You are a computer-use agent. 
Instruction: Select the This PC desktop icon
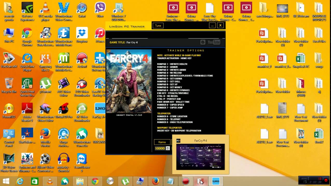[9, 35]
